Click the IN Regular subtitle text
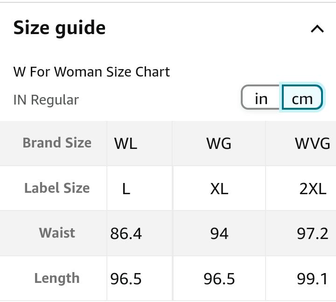336x302 pixels. pyautogui.click(x=46, y=100)
